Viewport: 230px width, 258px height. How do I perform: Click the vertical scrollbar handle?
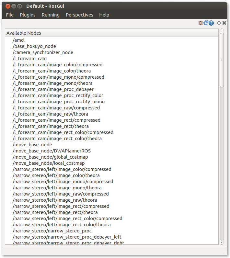pyautogui.click(x=222, y=60)
